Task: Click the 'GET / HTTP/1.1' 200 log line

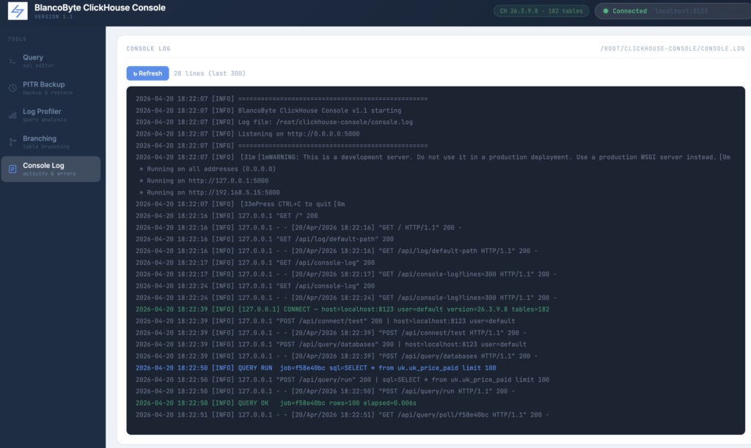Action: click(298, 228)
